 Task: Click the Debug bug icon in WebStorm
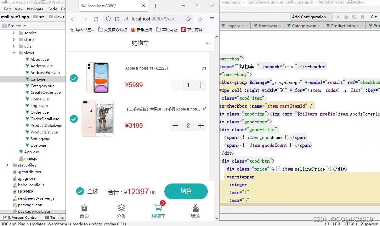(x=346, y=17)
